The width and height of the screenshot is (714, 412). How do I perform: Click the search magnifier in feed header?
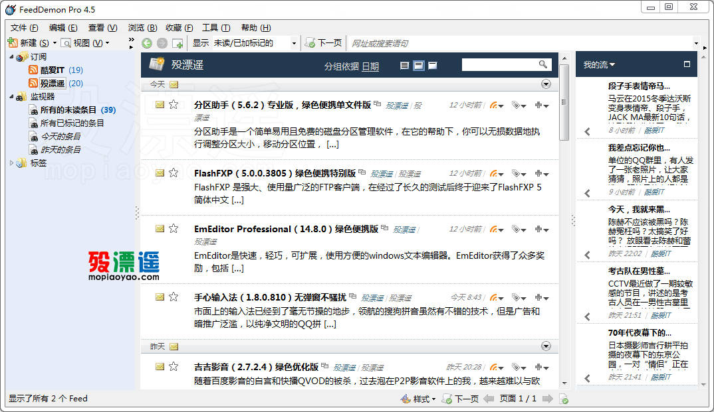coord(542,64)
